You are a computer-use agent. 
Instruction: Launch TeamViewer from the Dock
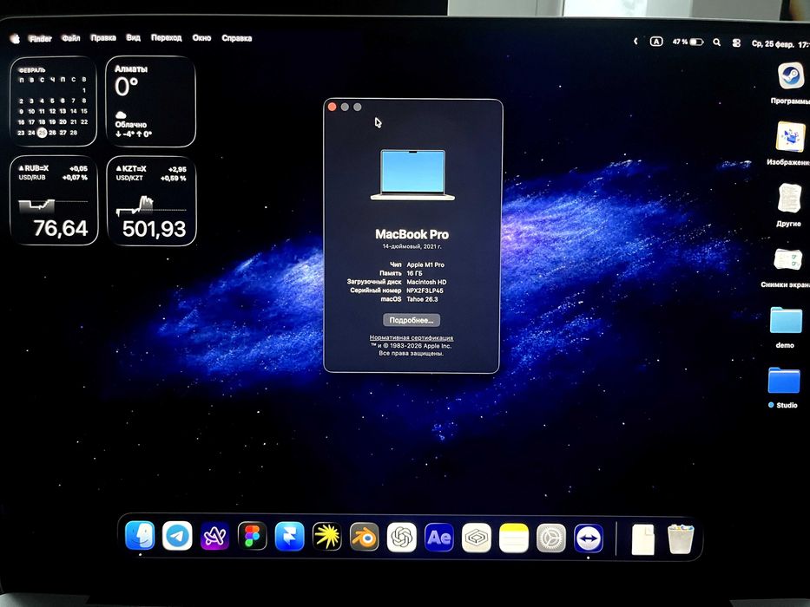589,538
